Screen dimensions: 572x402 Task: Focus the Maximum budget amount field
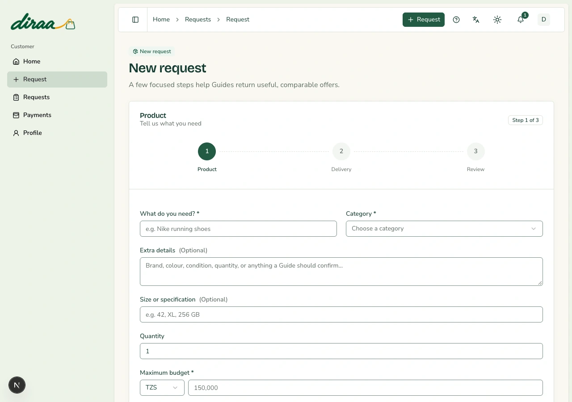point(366,388)
